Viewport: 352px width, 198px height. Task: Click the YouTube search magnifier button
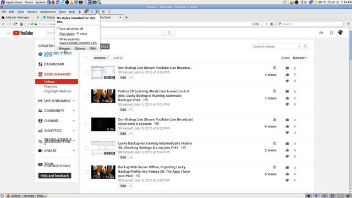169,33
